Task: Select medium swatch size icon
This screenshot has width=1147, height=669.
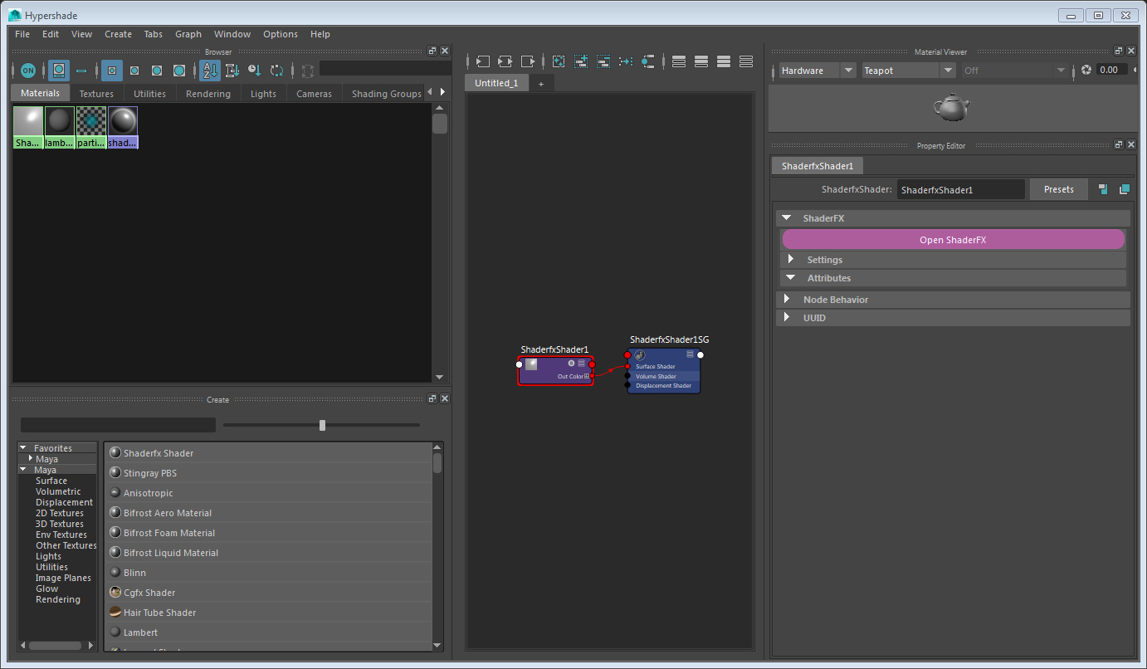Action: [134, 71]
